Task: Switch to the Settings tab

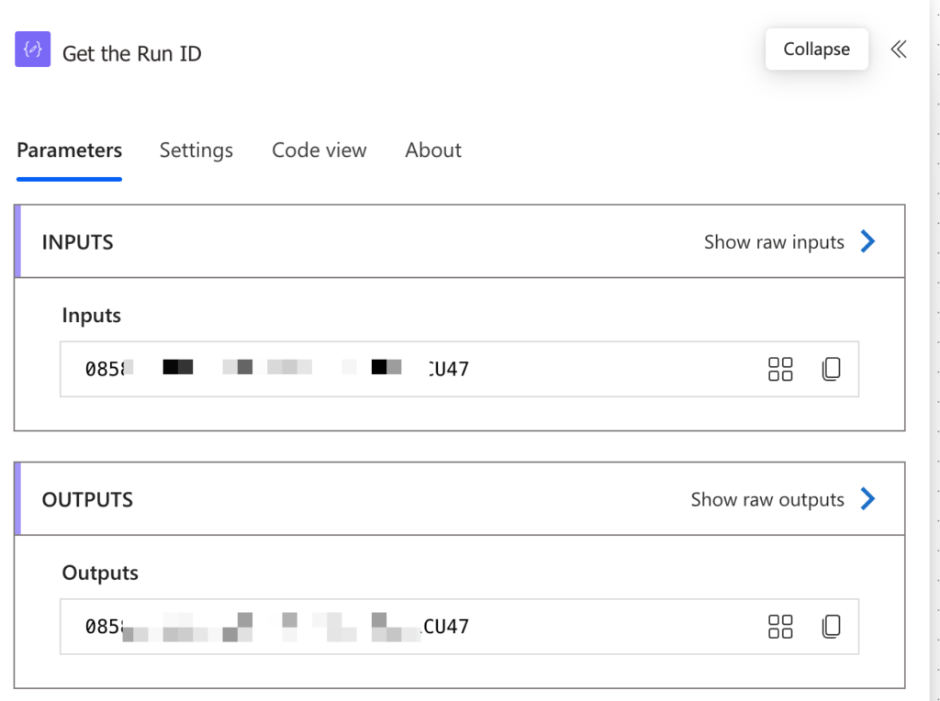Action: 196,150
